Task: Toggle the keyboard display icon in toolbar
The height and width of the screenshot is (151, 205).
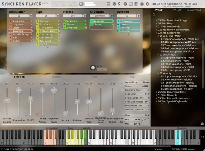Action: point(136,4)
